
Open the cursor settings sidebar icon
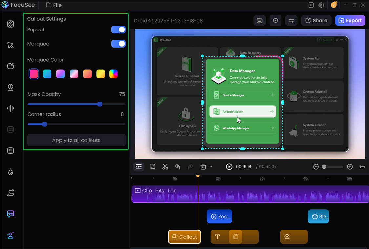coord(10,45)
